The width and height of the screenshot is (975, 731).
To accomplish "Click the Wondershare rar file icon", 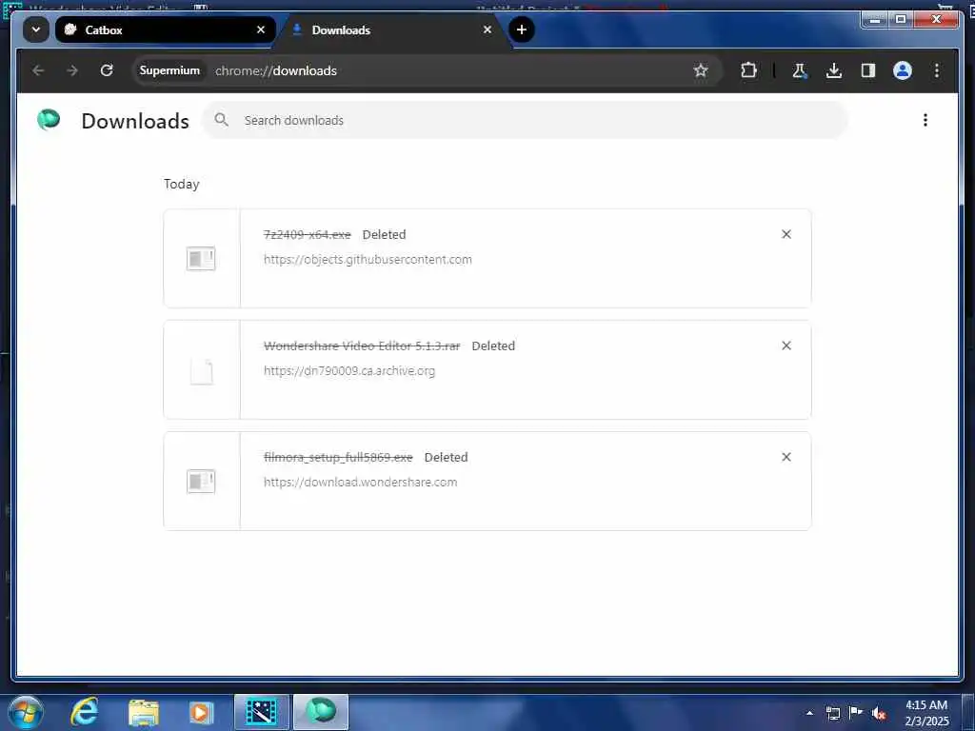I will pos(201,371).
